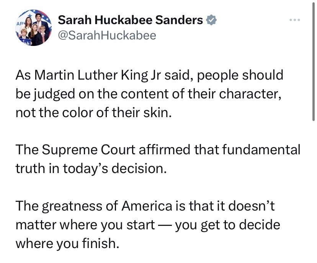317x263 pixels.
Task: Click the Sarah Huckabee Sanders display name
Action: (130, 21)
